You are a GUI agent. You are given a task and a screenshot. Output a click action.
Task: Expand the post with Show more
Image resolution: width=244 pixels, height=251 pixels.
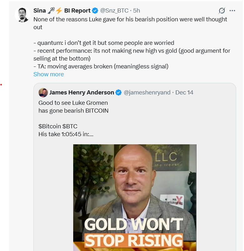[48, 74]
